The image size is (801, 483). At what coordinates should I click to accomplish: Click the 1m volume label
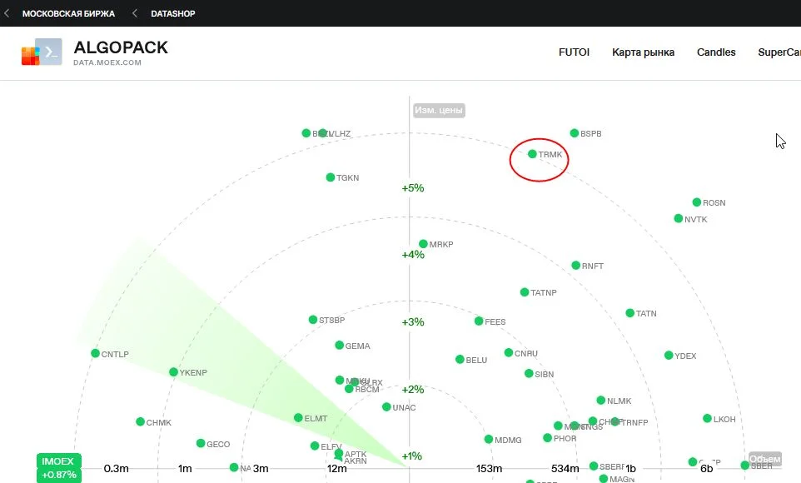point(185,468)
